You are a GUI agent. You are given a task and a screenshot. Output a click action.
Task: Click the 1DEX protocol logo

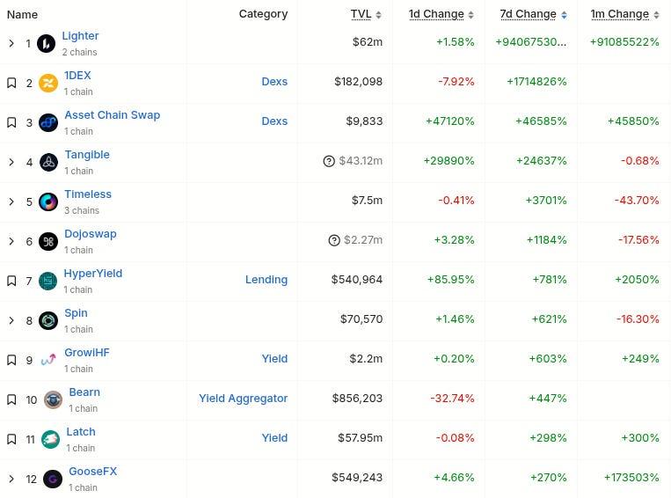point(48,83)
